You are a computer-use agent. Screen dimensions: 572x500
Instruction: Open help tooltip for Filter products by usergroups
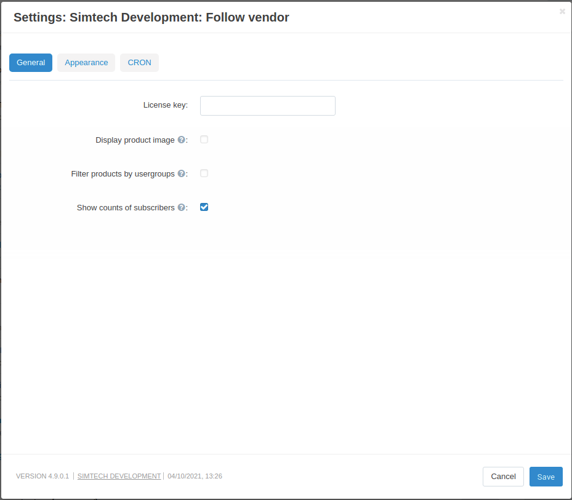(x=181, y=174)
